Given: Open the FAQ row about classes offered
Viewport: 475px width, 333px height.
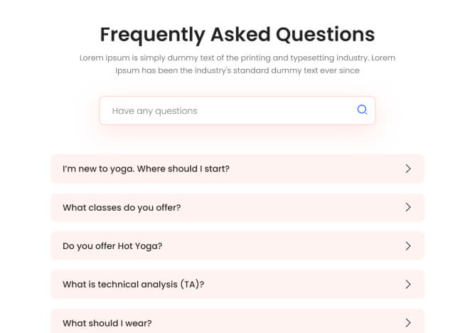Looking at the screenshot, I should point(284,207).
